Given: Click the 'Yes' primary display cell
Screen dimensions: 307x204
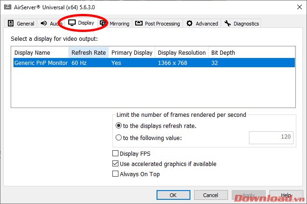Looking at the screenshot, I should 116,63.
